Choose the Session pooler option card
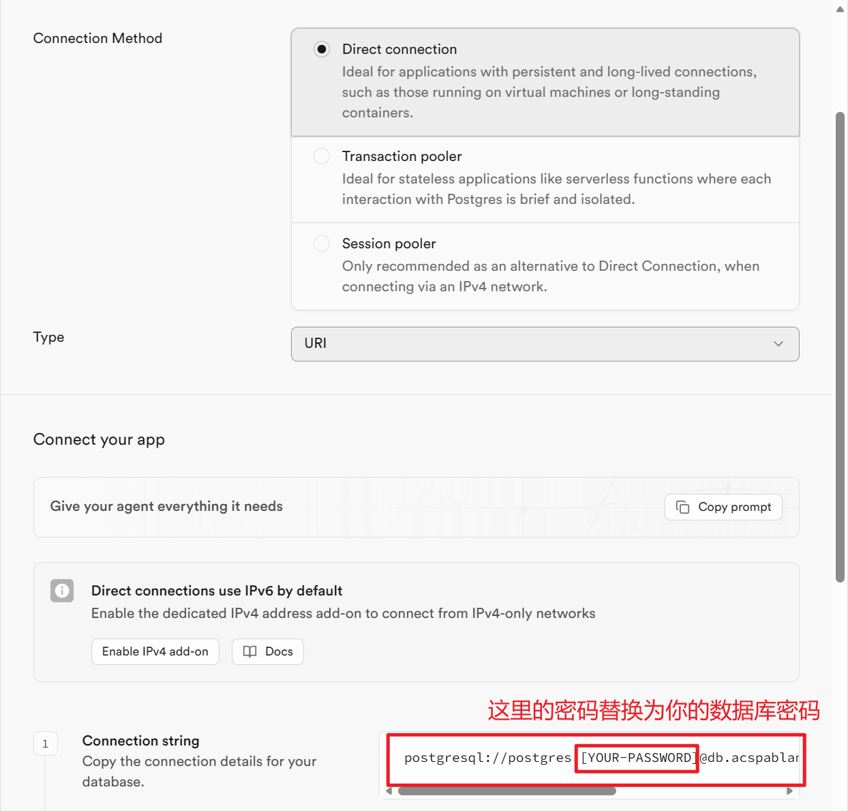This screenshot has height=811, width=848. pyautogui.click(x=545, y=266)
